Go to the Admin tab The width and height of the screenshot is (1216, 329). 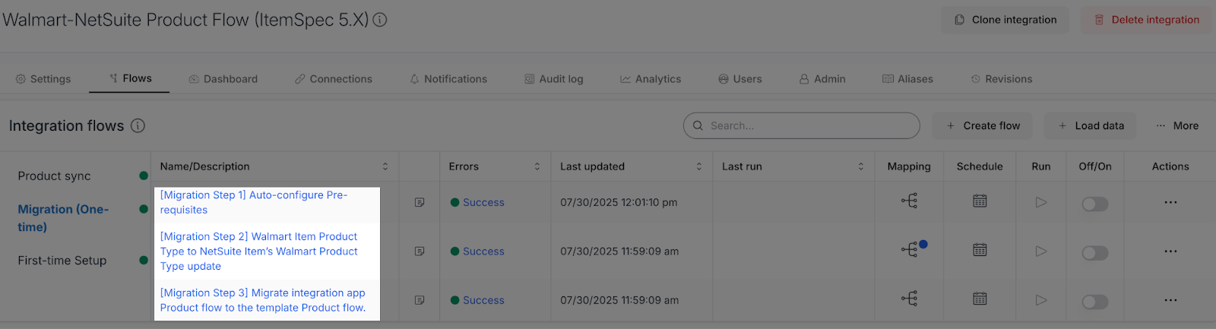(x=822, y=79)
